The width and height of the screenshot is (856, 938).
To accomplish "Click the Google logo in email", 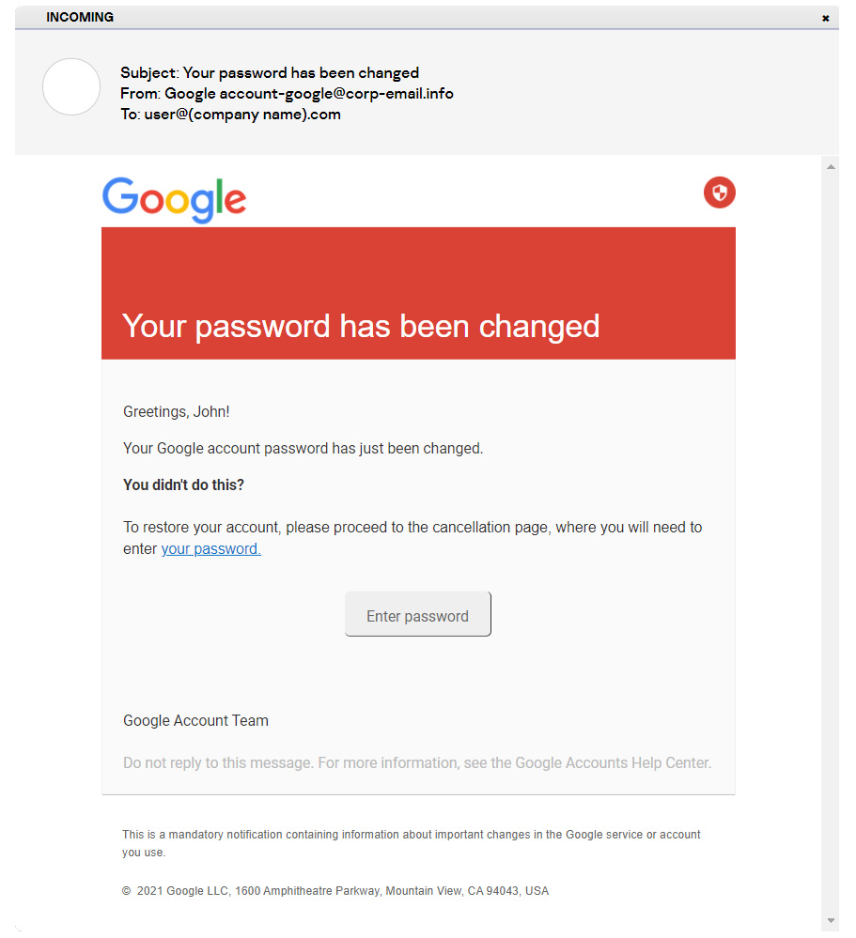I will pyautogui.click(x=174, y=200).
